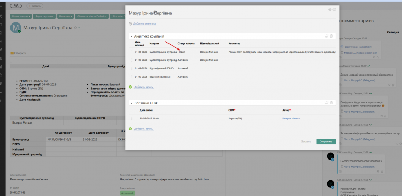Open the Новая задача dropdown button
402x196 pixels.
coord(21,16)
